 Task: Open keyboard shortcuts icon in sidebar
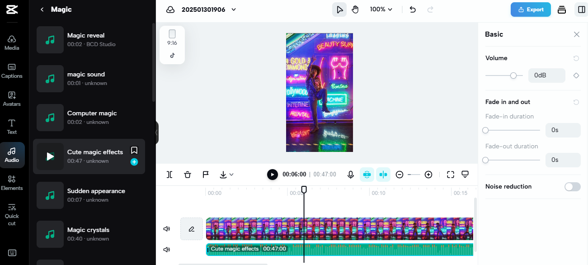(12, 253)
